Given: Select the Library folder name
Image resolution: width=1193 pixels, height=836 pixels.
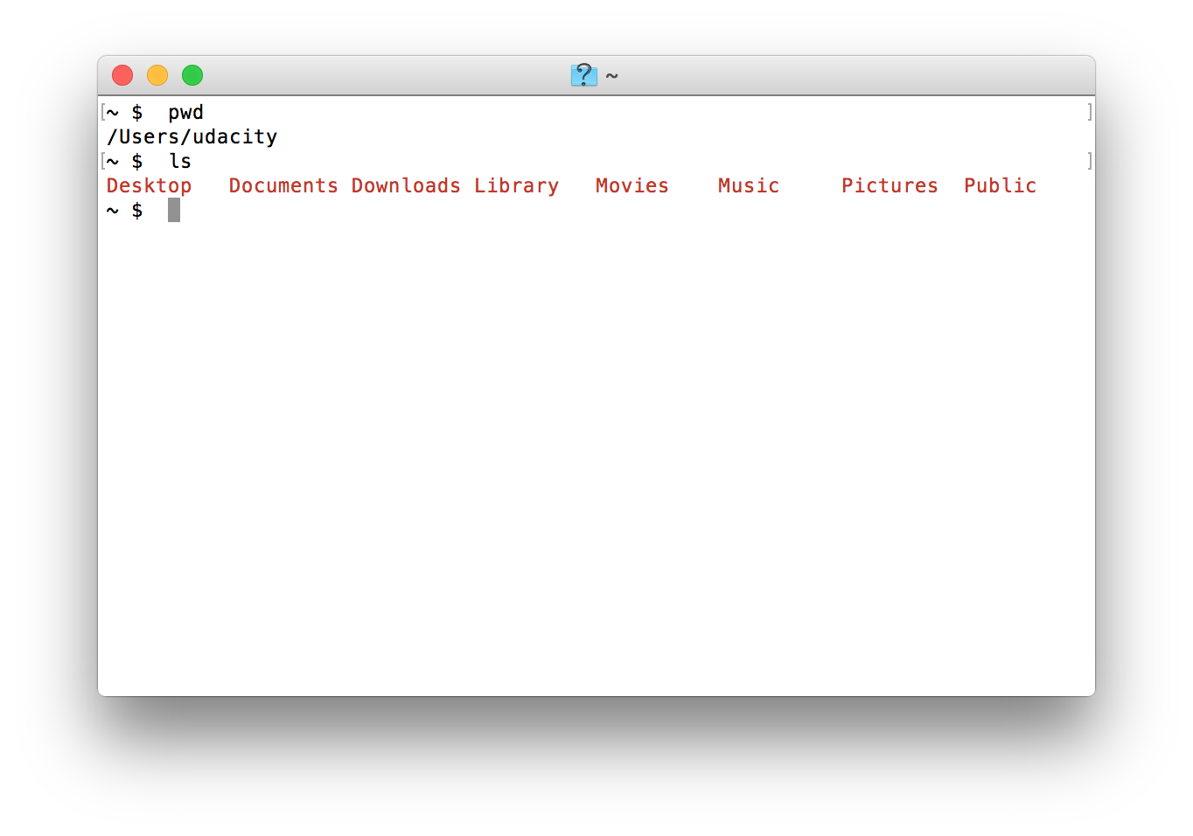Looking at the screenshot, I should pos(516,185).
